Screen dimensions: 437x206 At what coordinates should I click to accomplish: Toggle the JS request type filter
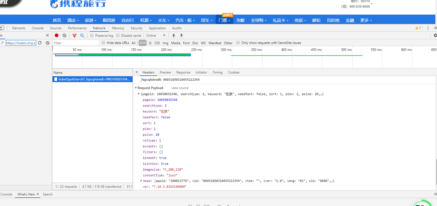point(150,43)
